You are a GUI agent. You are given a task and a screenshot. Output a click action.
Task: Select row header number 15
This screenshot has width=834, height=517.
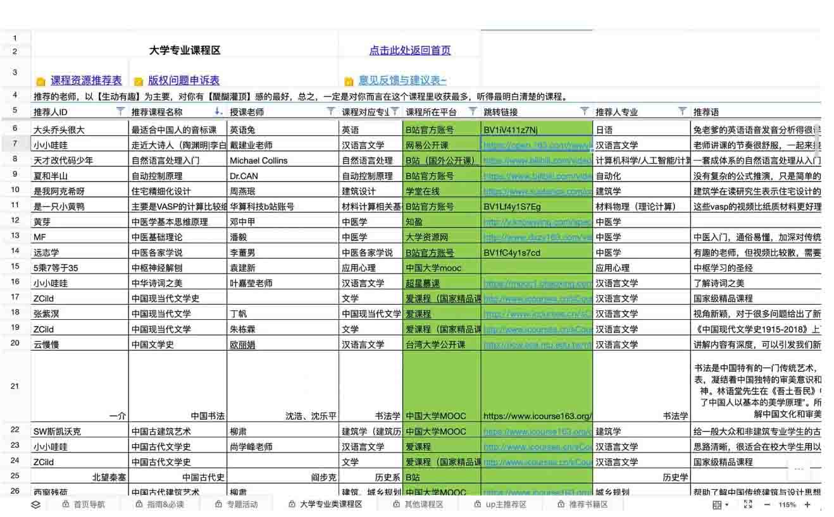15,266
